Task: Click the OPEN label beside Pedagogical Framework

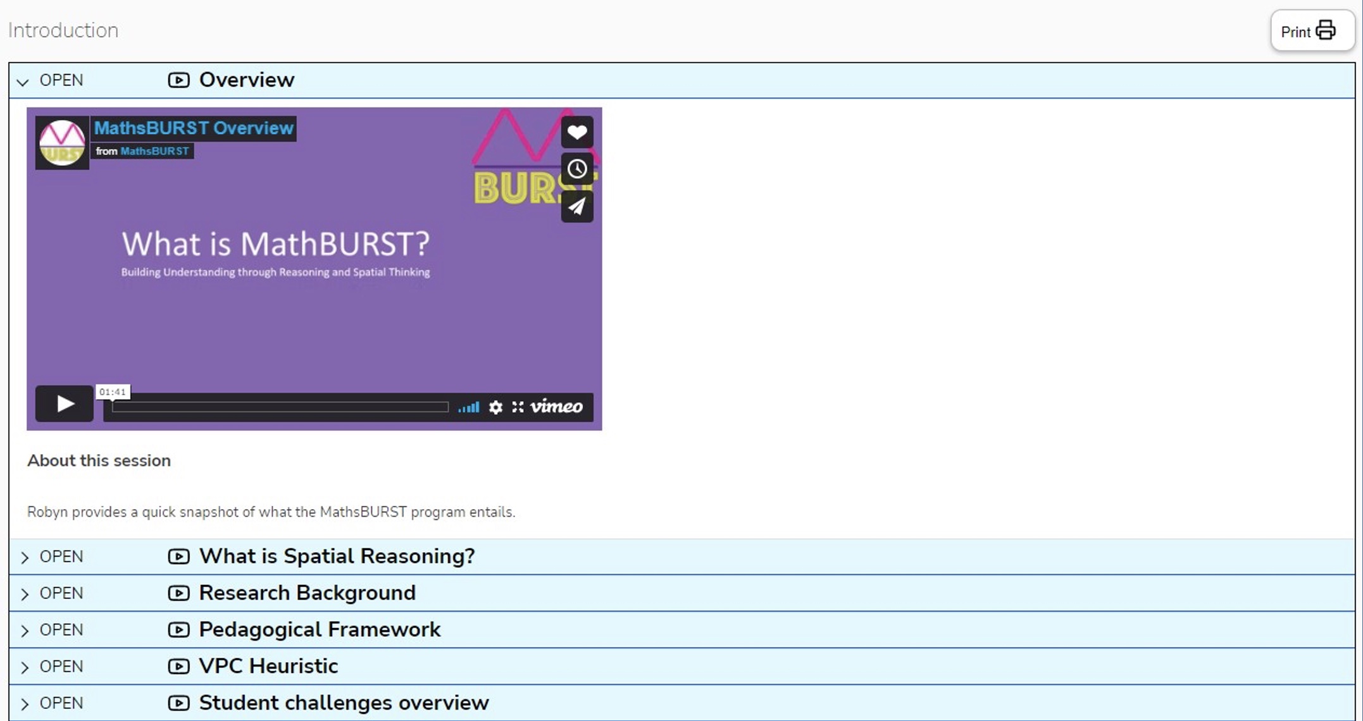Action: (61, 630)
